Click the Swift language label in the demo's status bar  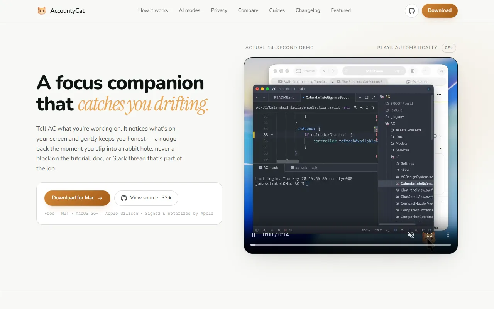pyautogui.click(x=378, y=230)
